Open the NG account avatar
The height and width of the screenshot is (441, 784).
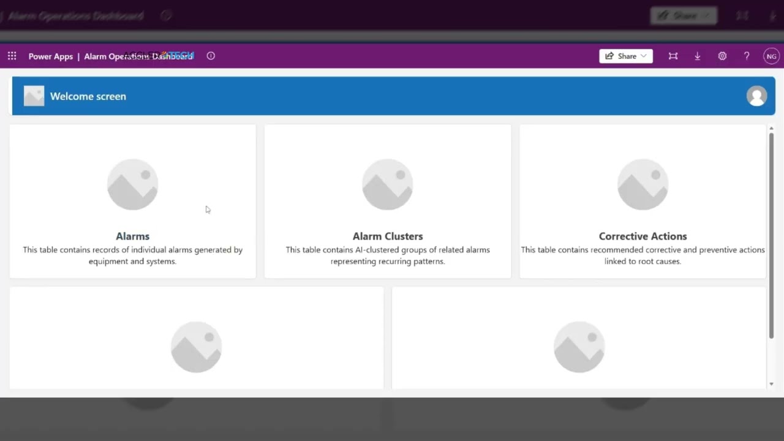pyautogui.click(x=771, y=56)
